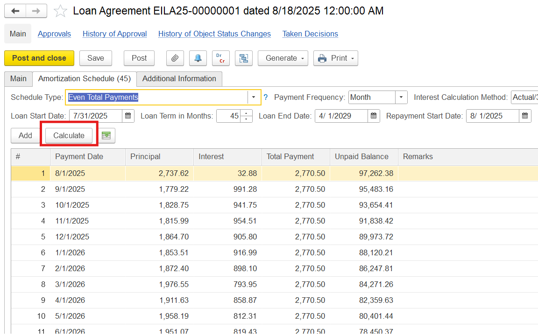
Task: Mark agreement as favorite with star
Action: [60, 11]
